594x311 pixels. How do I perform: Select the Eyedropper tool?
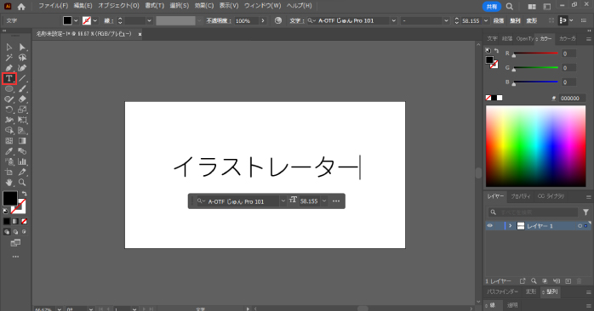(x=9, y=151)
